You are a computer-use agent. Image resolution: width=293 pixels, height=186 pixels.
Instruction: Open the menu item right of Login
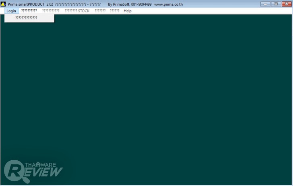29,11
